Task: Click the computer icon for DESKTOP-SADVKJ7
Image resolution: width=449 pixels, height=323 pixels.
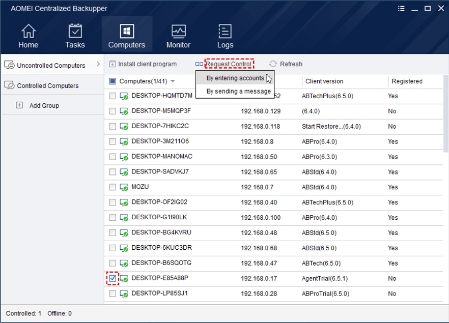Action: (x=124, y=171)
